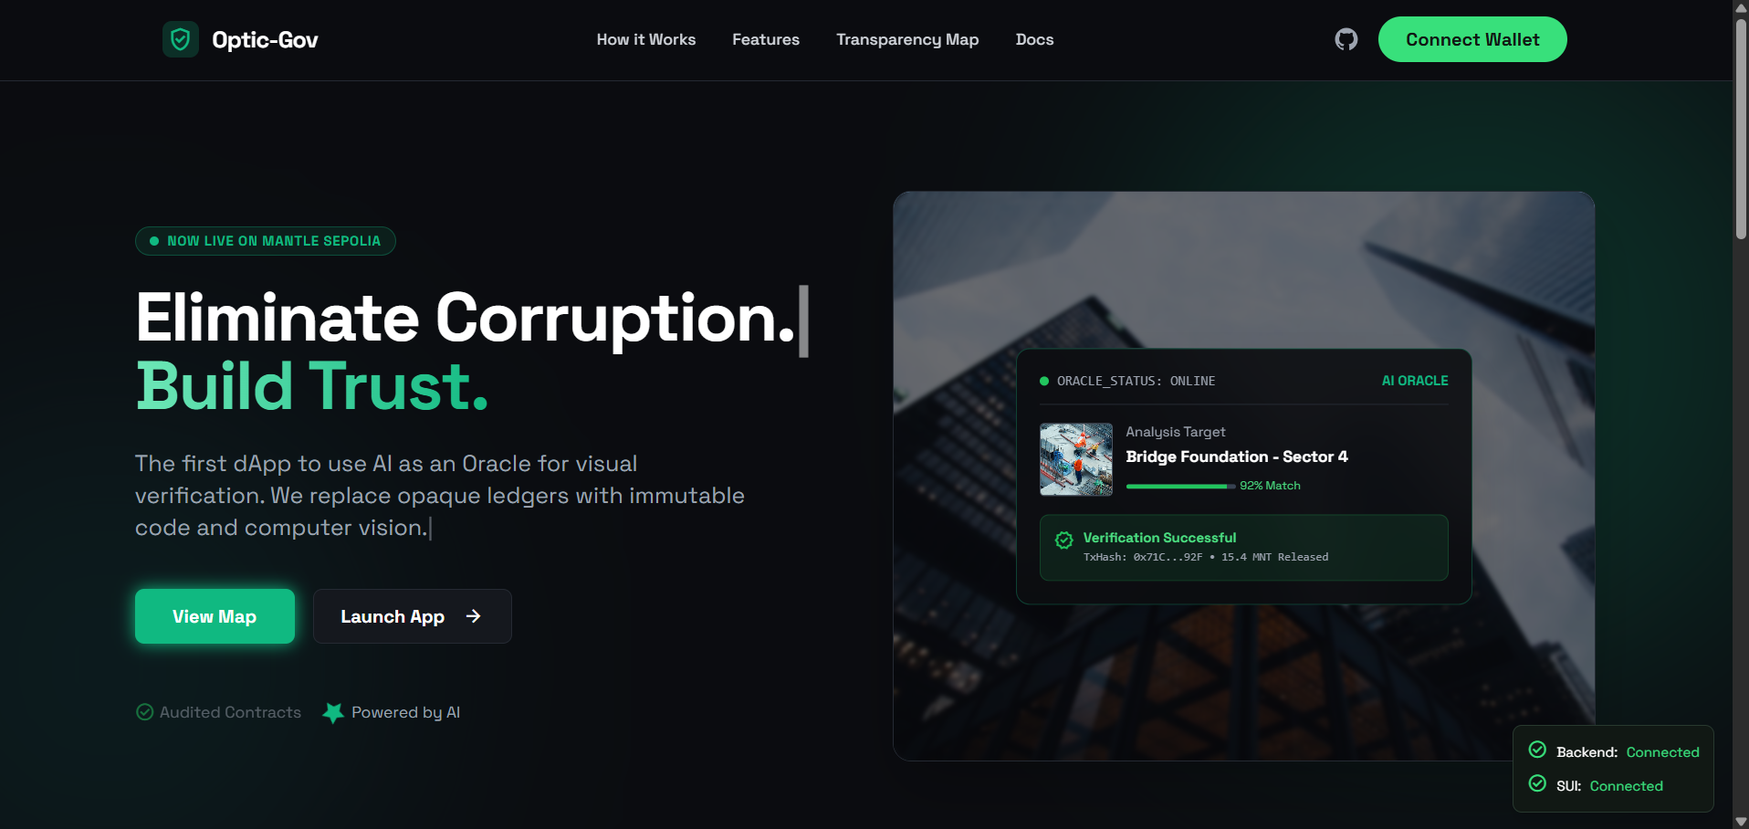
Task: Click the green oracle status dot
Action: coord(1044,381)
